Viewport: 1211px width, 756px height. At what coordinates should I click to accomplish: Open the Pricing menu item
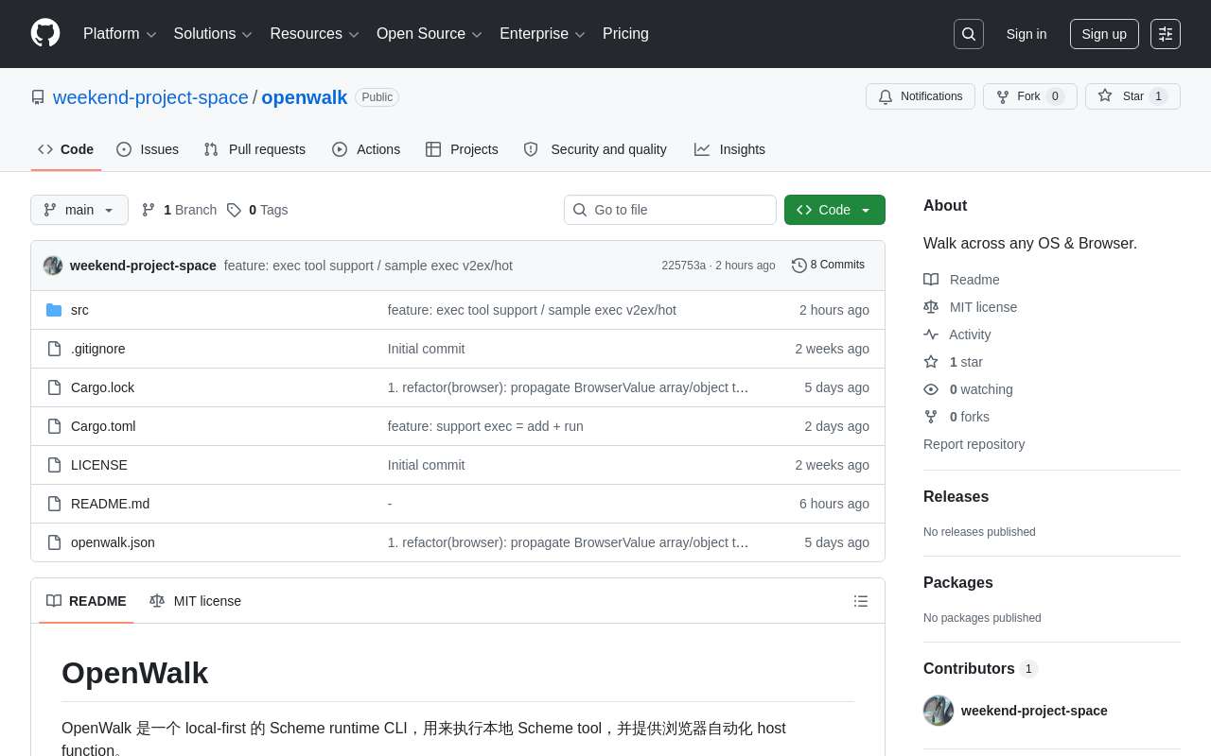tap(625, 34)
